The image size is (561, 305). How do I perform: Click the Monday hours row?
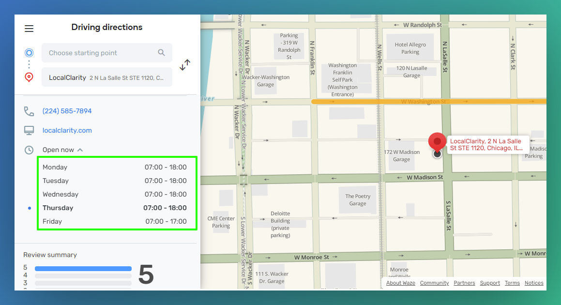(115, 167)
